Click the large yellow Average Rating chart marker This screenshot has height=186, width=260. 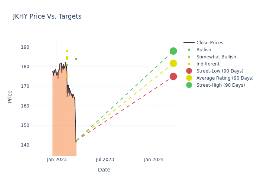click(173, 63)
